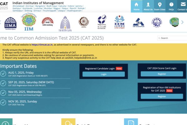Open the Home navigation icon
This screenshot has width=187, height=125.
click(x=136, y=5)
